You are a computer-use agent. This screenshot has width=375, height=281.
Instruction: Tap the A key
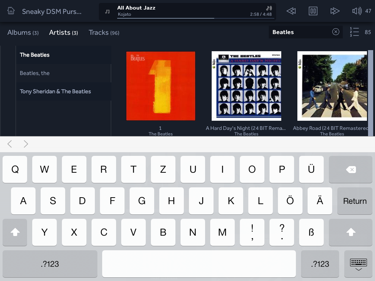click(x=23, y=201)
